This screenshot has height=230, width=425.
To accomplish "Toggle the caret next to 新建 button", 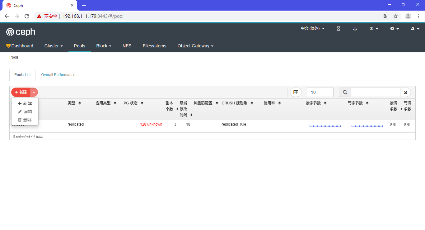I will click(x=34, y=92).
